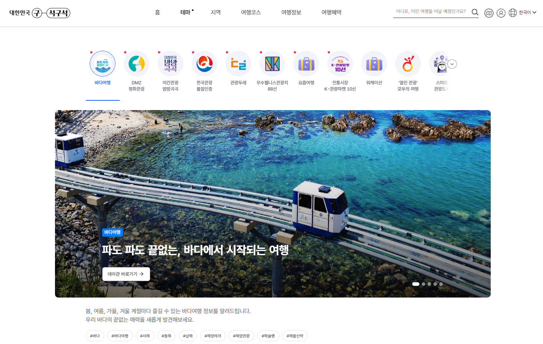Click the #해양관광 hashtag
The width and height of the screenshot is (543, 344).
[241, 336]
